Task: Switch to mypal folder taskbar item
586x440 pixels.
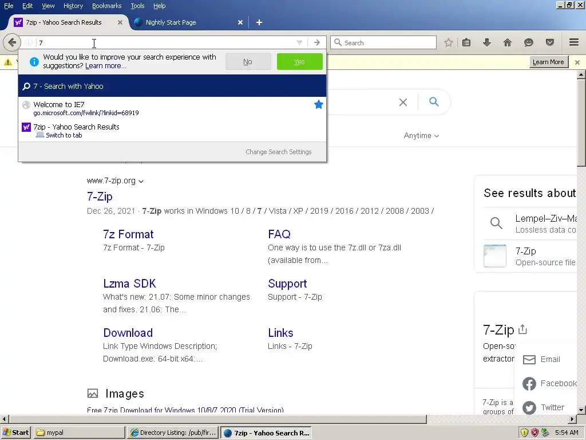Action: [x=79, y=433]
